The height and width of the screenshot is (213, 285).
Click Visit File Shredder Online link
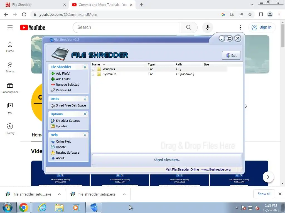(x=182, y=169)
